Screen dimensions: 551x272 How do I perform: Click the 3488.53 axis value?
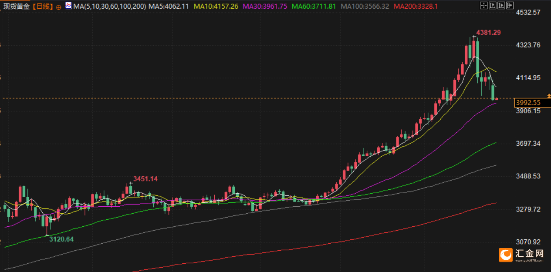[528, 176]
